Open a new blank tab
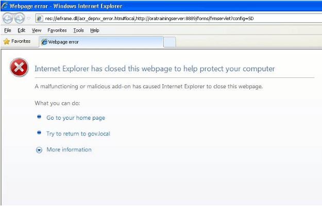The image size is (322, 207). (170, 42)
